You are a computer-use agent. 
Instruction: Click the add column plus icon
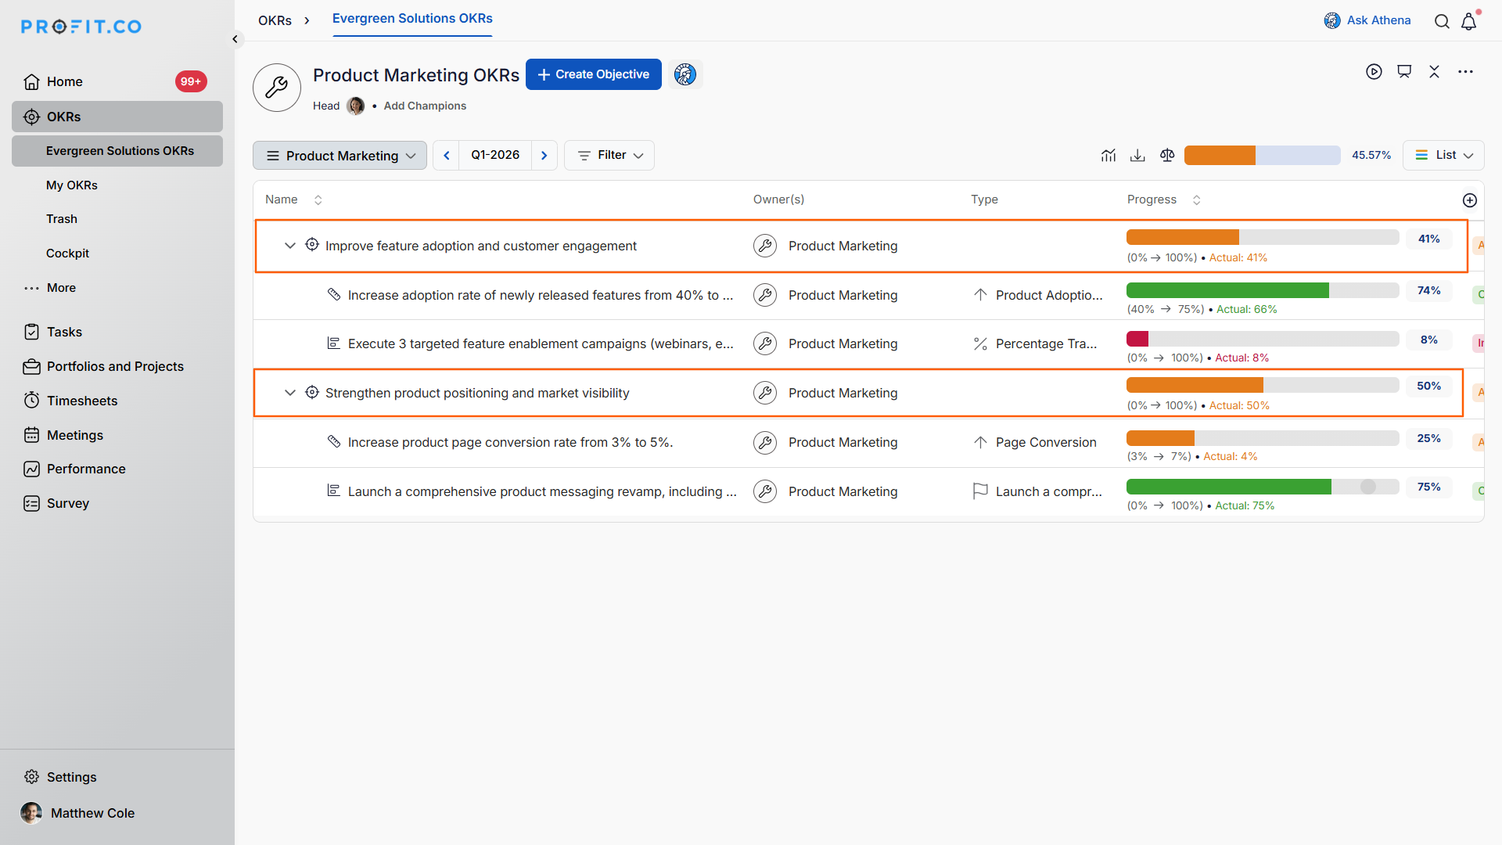(1470, 200)
